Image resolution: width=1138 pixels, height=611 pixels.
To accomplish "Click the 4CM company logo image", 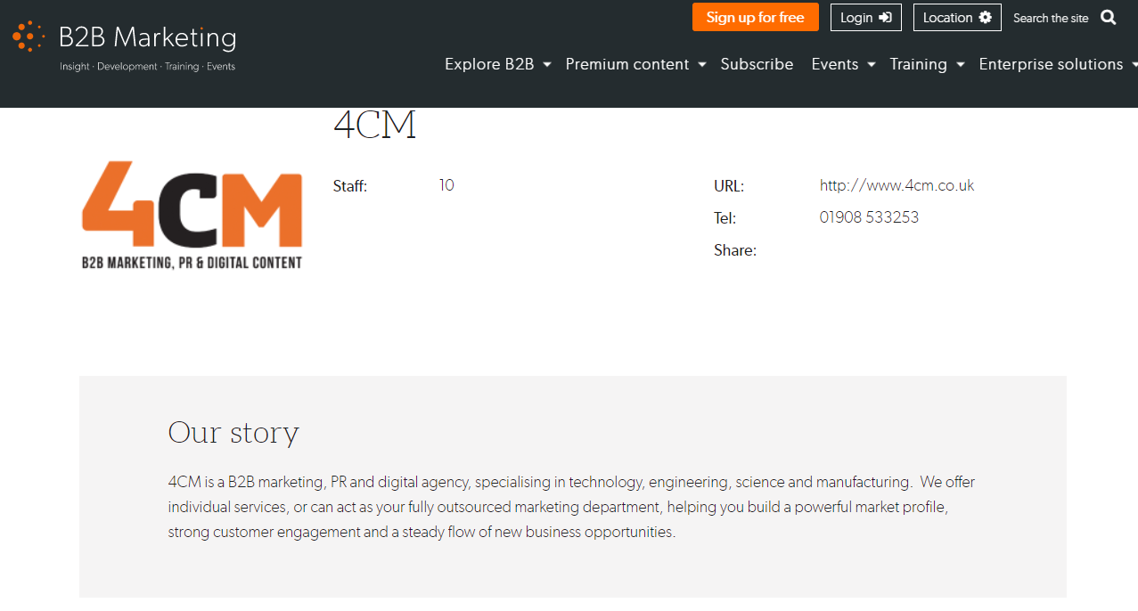I will pos(192,215).
